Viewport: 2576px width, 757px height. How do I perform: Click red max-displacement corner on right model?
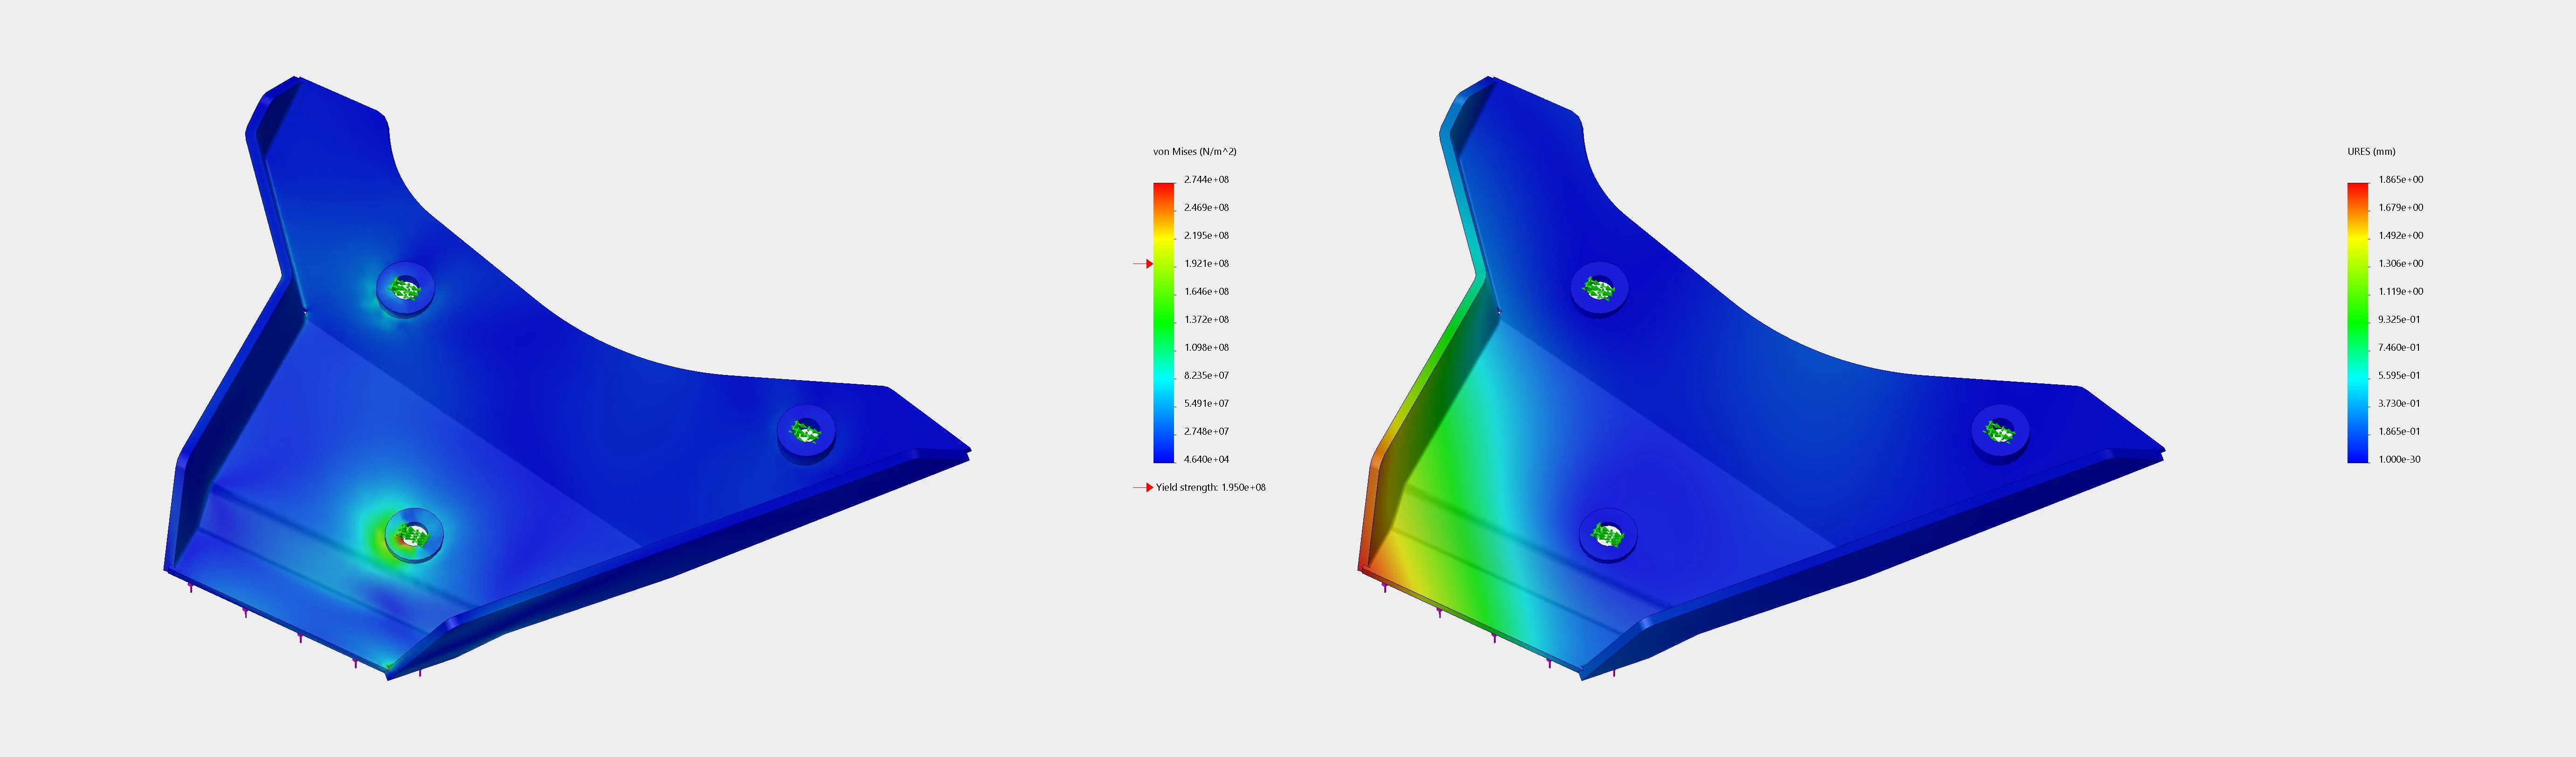click(x=1363, y=566)
